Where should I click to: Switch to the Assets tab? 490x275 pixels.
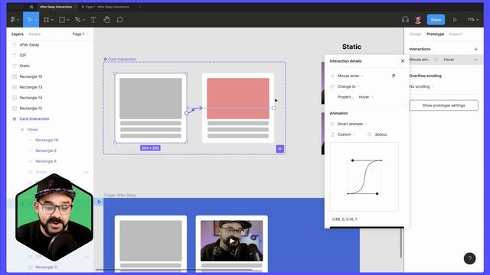tap(34, 34)
